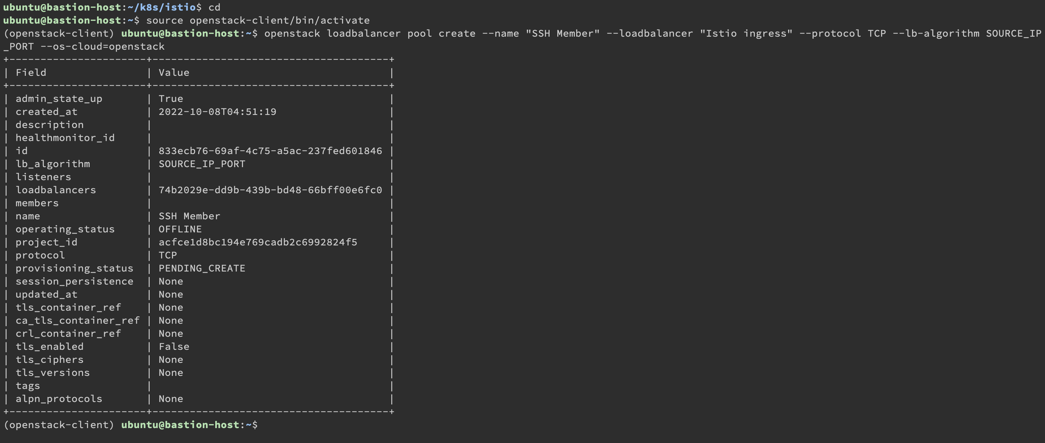Click the False value for tls_enabled
This screenshot has height=443, width=1045.
[174, 347]
